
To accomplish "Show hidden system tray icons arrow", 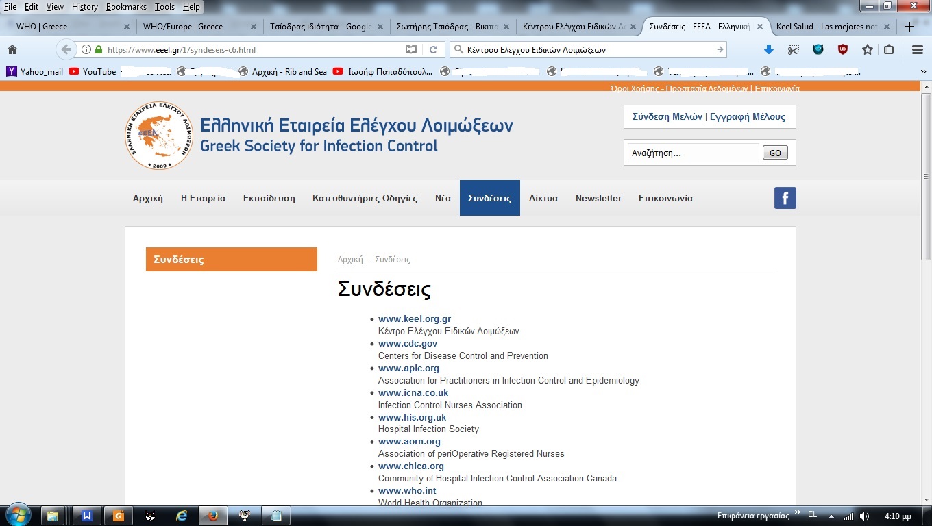I will click(x=831, y=516).
